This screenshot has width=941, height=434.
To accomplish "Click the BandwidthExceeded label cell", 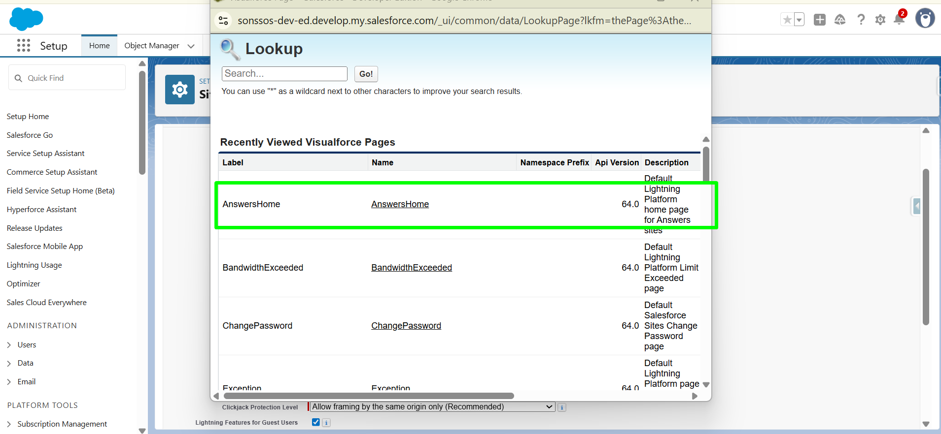I will (263, 268).
